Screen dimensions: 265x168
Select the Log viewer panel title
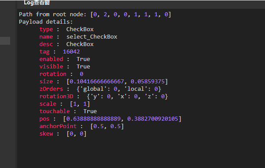37,3
